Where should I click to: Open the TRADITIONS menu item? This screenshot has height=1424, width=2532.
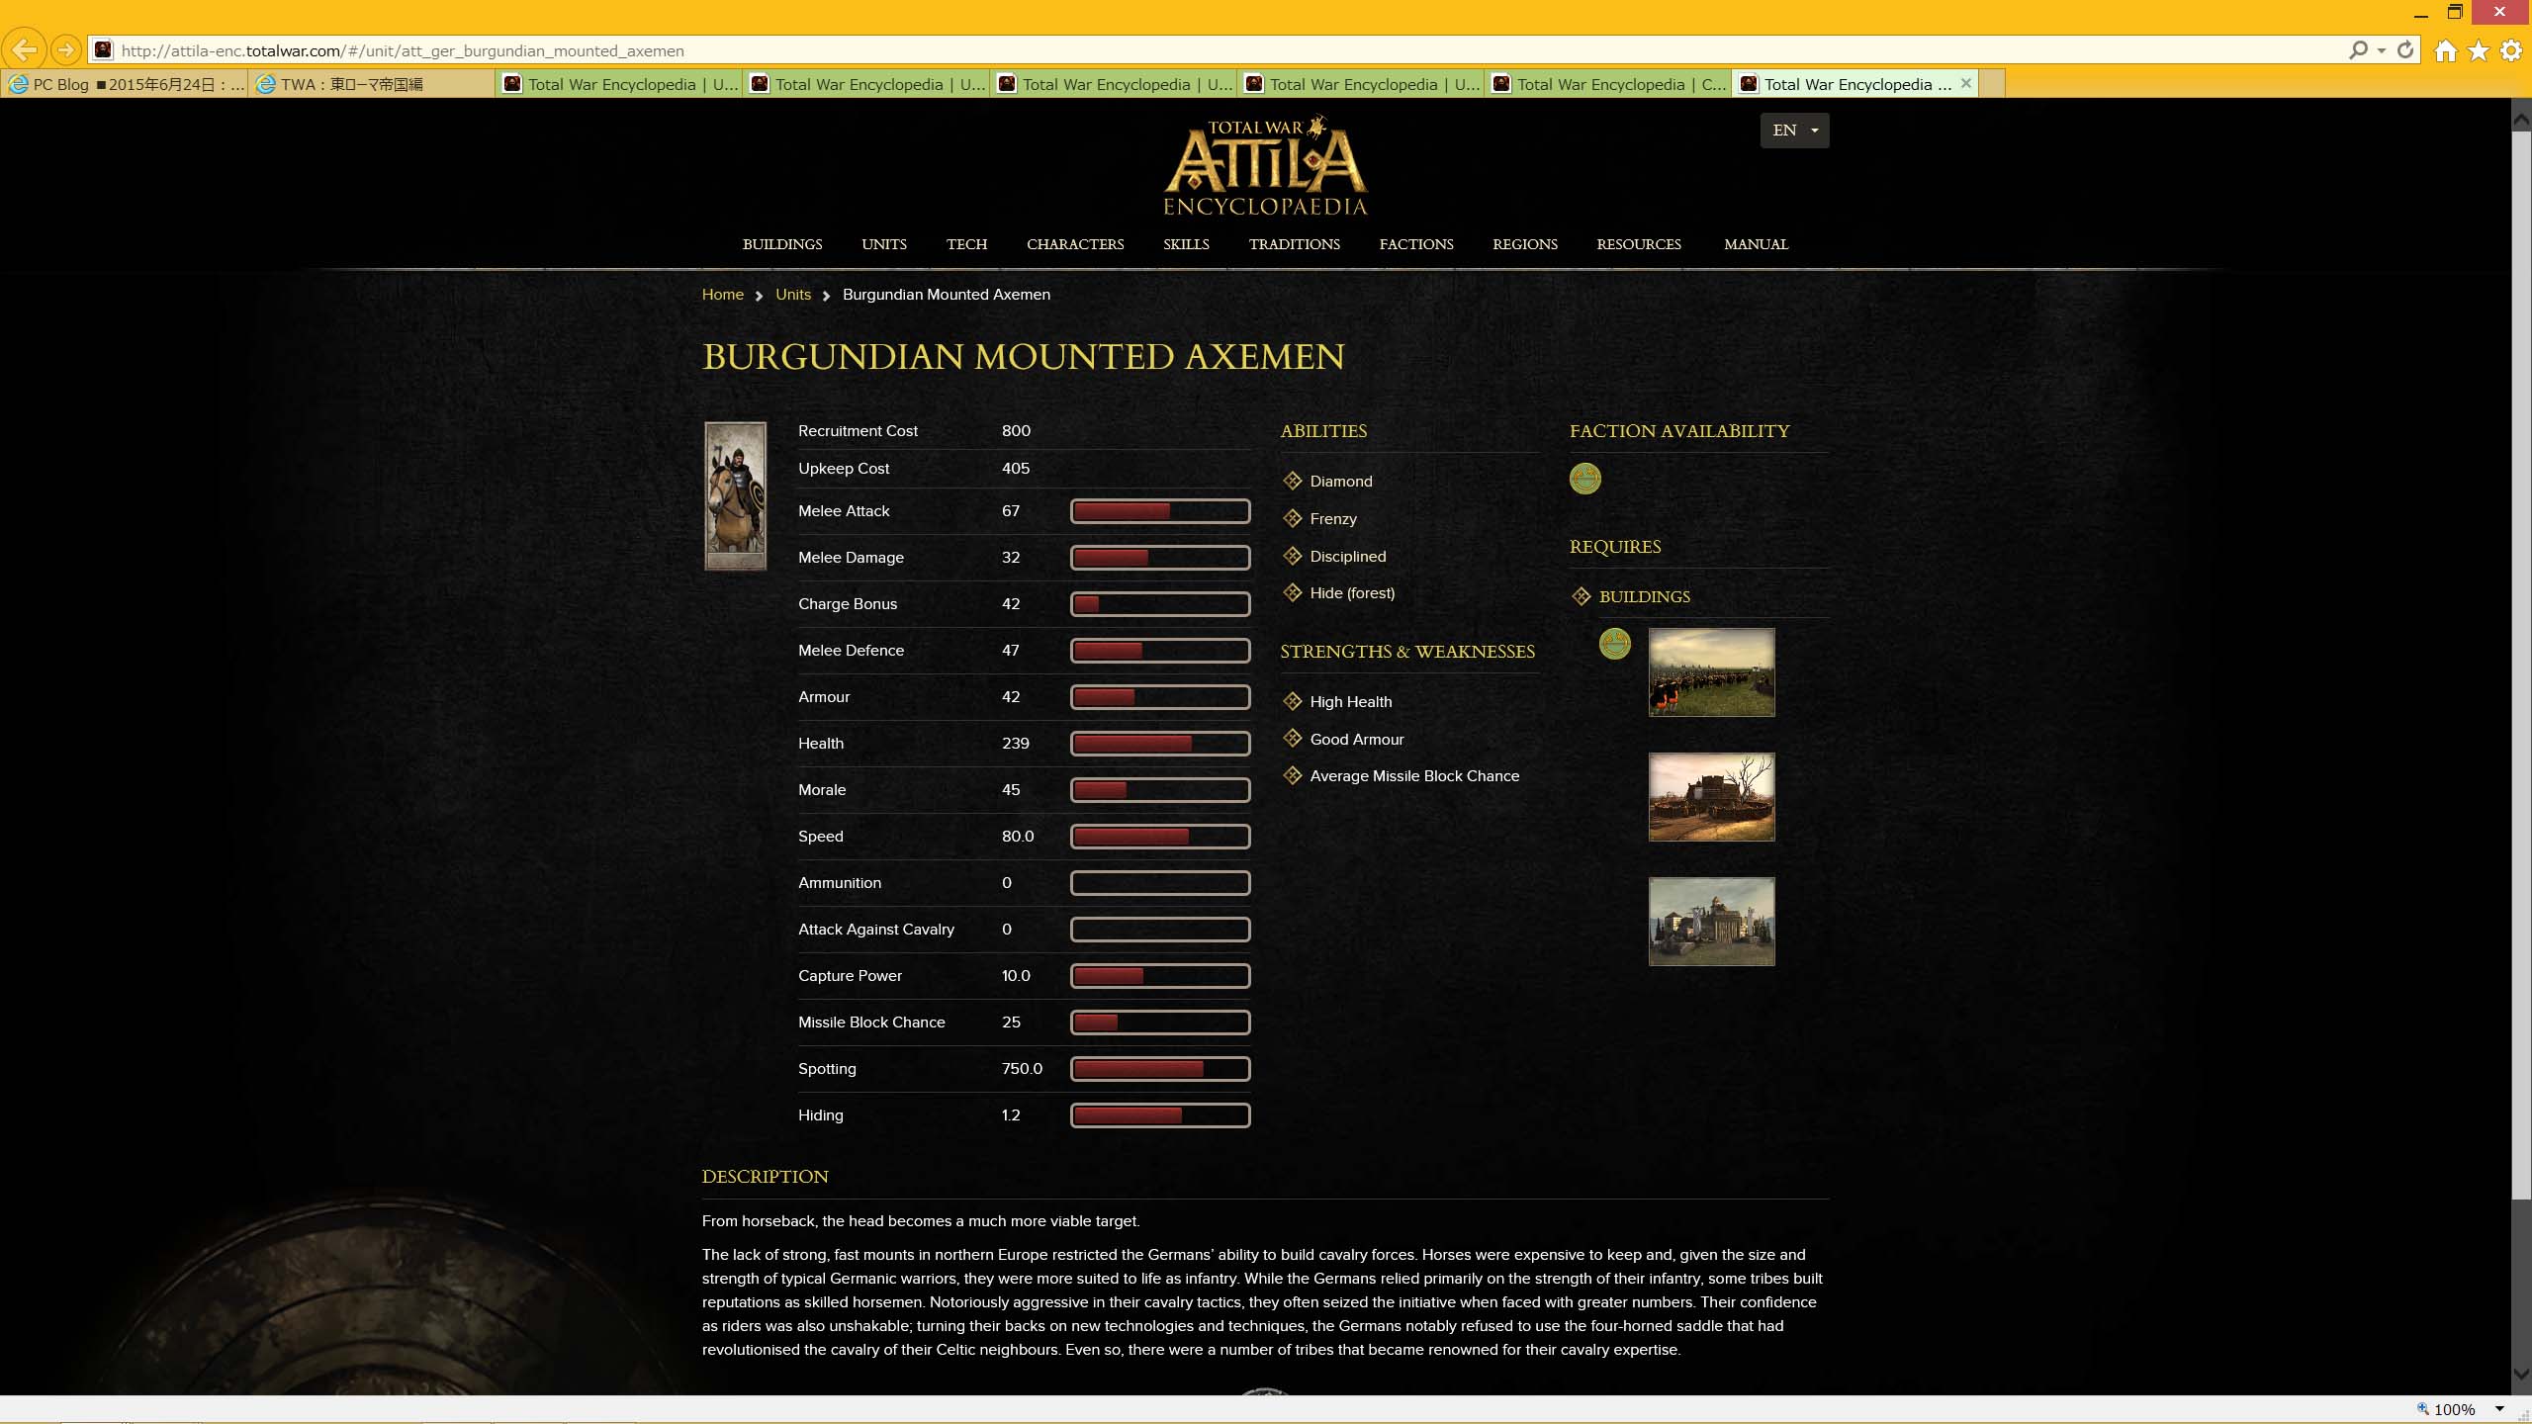click(x=1294, y=244)
